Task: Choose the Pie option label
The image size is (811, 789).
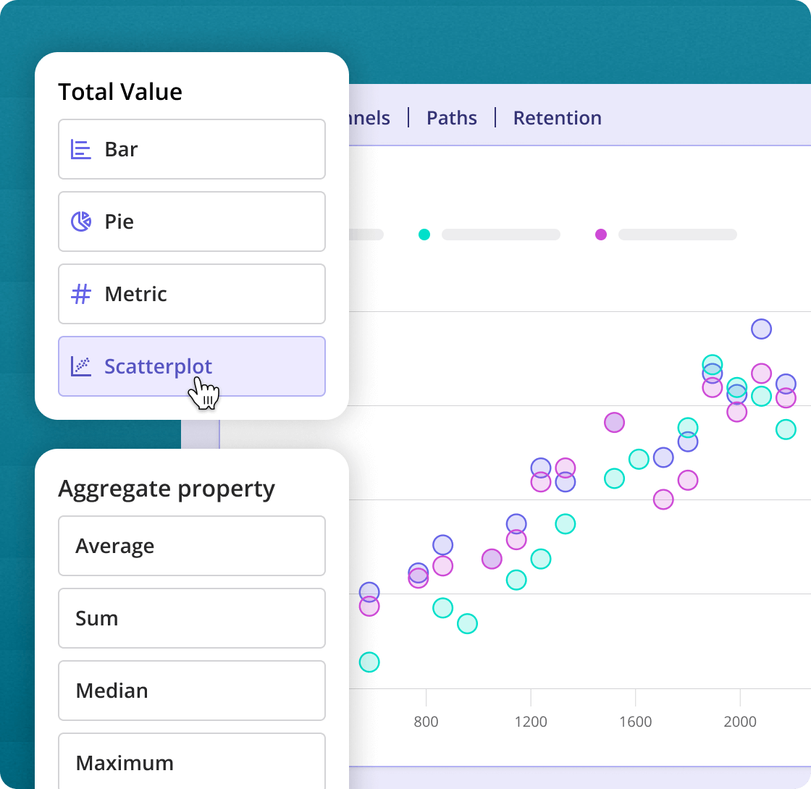Action: [119, 221]
